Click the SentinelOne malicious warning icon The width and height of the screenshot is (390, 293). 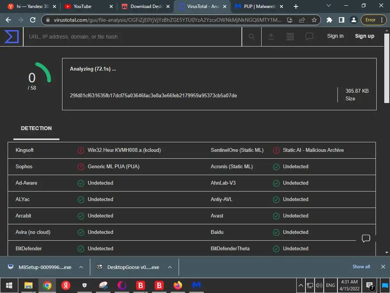click(x=276, y=150)
